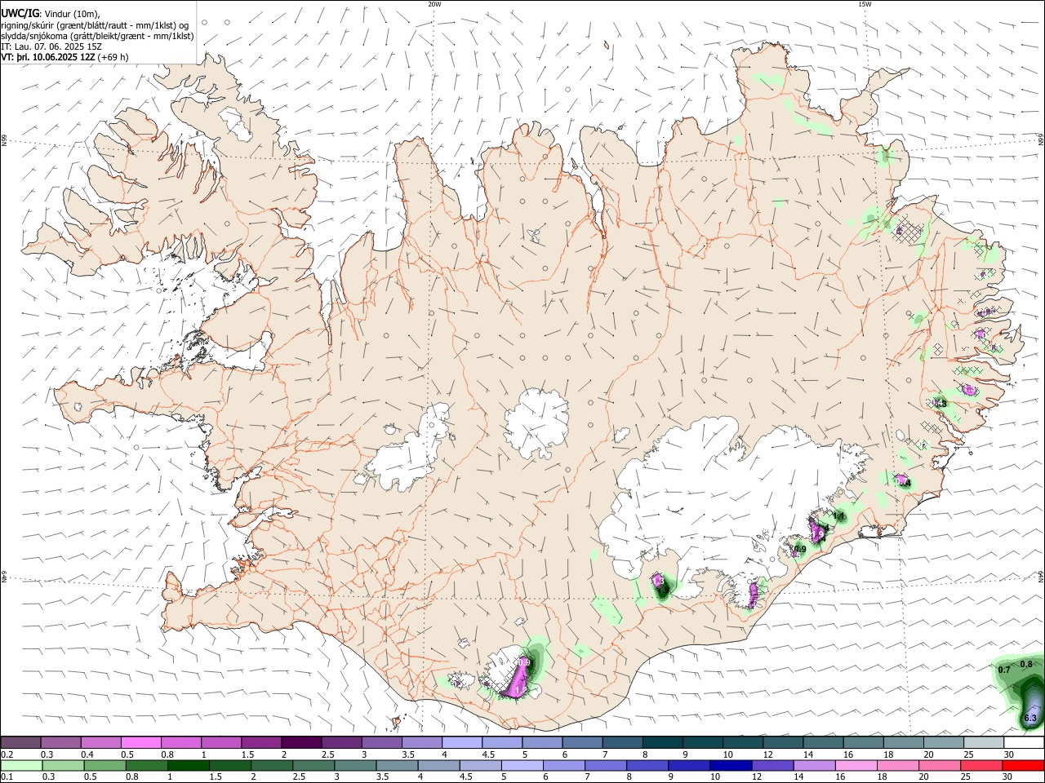Click the bright pink 0.5 snow scale swatch
1045x783 pixels.
click(141, 742)
